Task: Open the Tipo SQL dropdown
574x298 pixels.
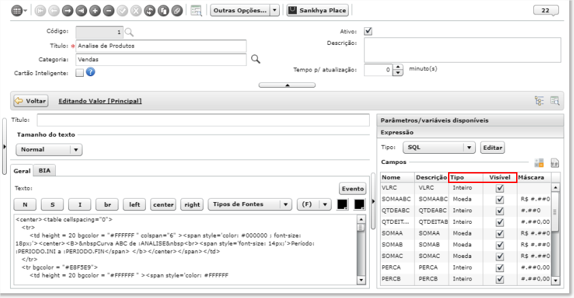Action: 439,148
